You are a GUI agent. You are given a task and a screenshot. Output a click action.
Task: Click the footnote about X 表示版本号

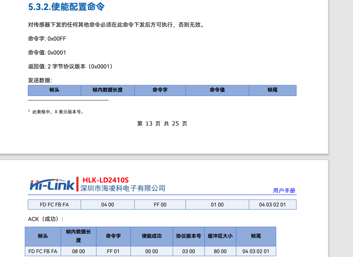pos(56,112)
